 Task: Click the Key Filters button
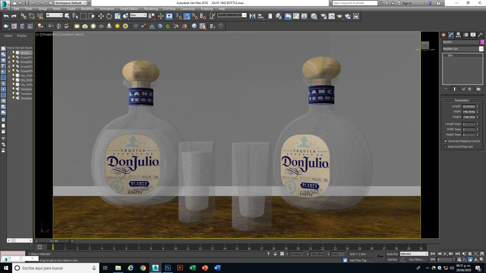point(417,260)
